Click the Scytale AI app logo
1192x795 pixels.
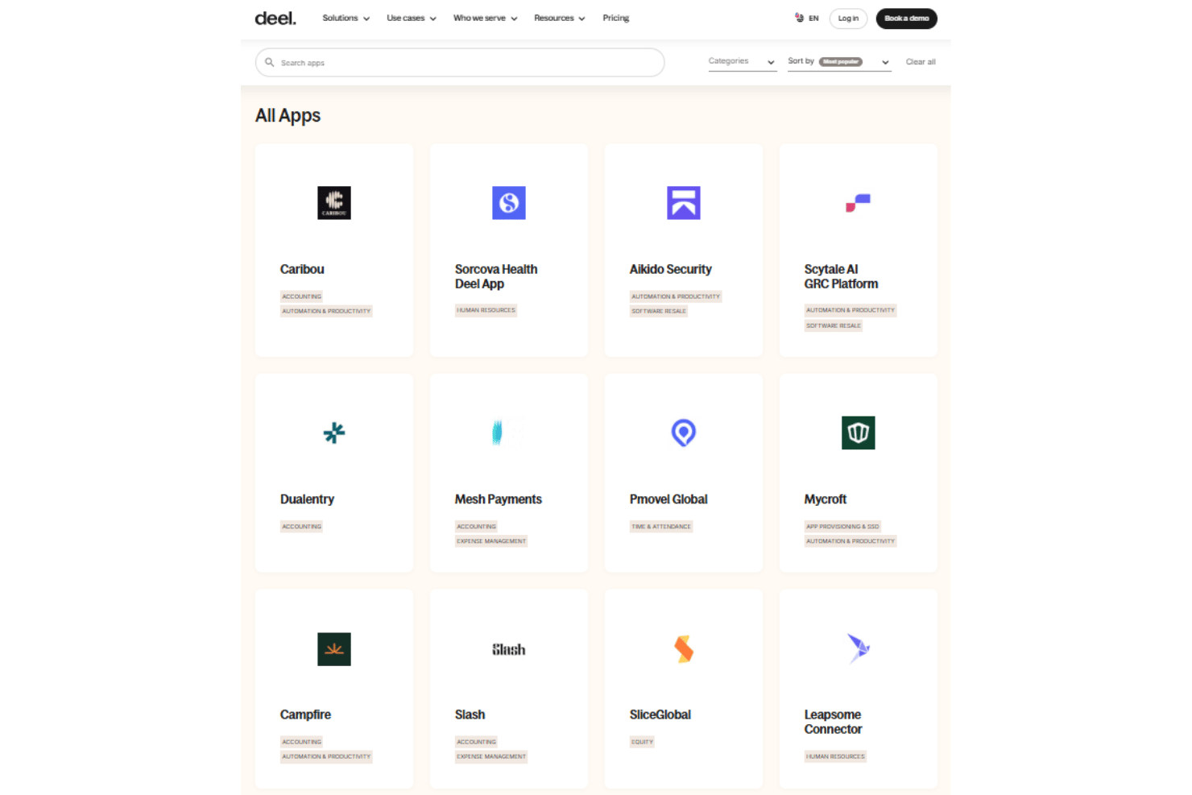[859, 203]
